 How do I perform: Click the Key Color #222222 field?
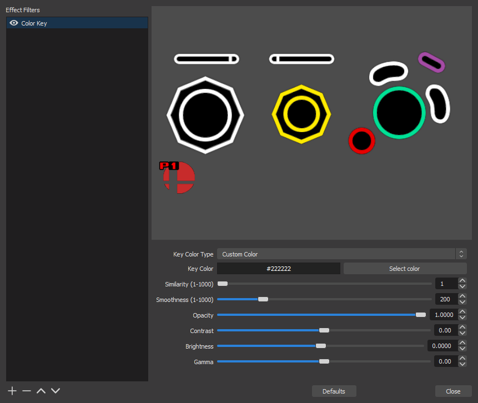pos(279,269)
